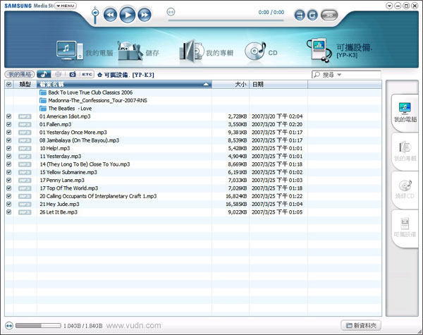
Task: Click size 16,585KB of Hey Jude
Action: pos(236,204)
